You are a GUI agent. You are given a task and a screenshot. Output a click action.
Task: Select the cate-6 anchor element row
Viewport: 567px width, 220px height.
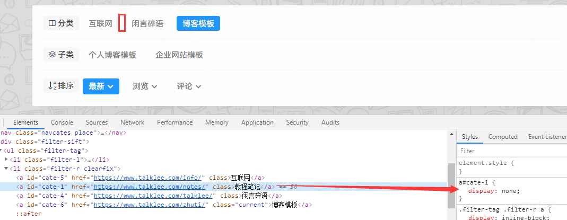click(159, 205)
